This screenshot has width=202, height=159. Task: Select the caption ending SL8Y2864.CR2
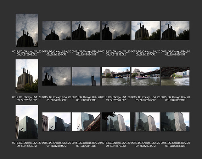(x=116, y=99)
